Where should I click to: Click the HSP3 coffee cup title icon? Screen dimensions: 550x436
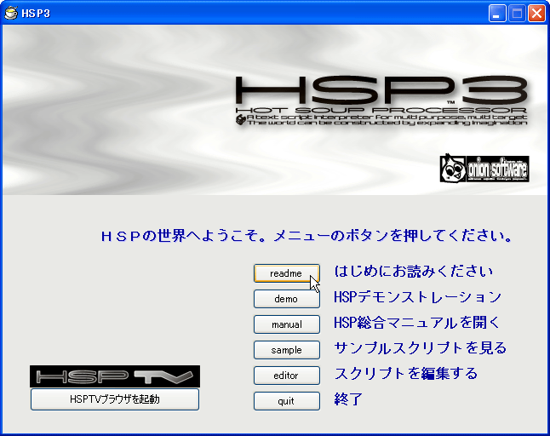coord(10,14)
